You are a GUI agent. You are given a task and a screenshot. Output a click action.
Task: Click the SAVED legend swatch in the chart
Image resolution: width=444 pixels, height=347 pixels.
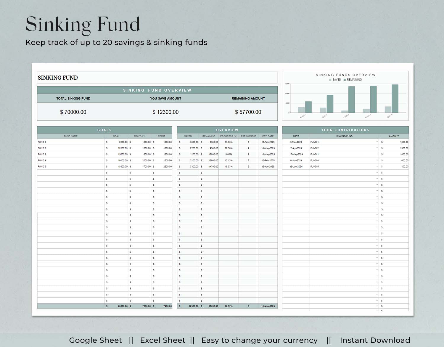[330, 80]
